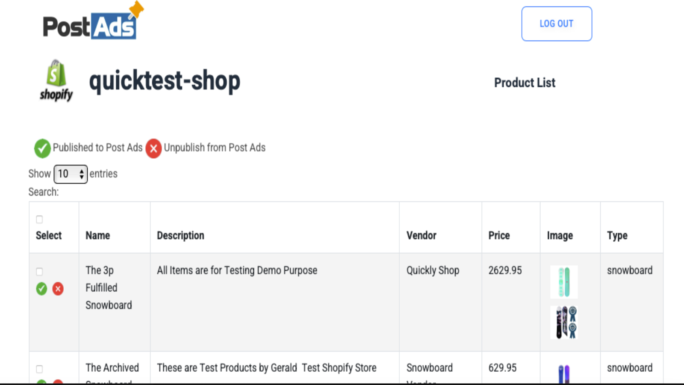This screenshot has height=385, width=684.
Task: Sort table by Name column header
Action: point(97,235)
